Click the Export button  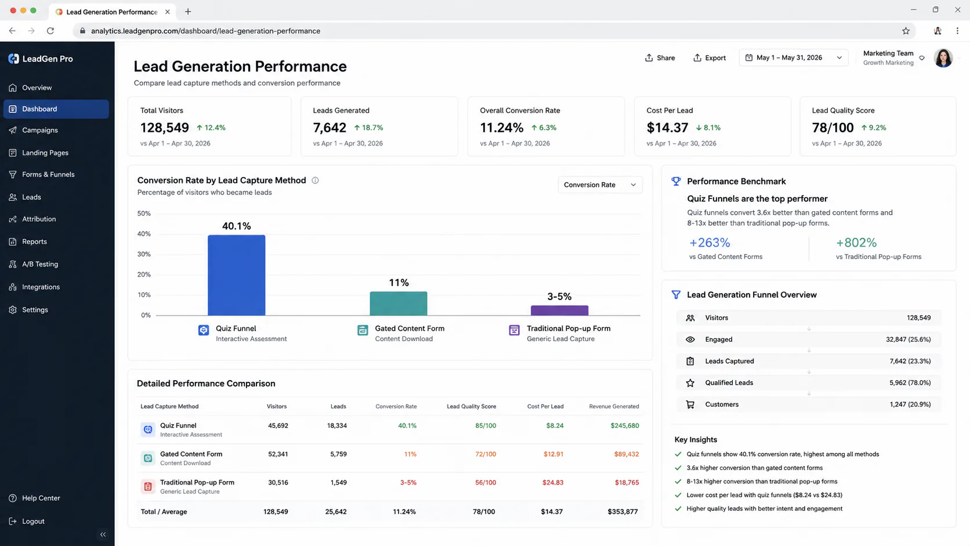(x=710, y=58)
